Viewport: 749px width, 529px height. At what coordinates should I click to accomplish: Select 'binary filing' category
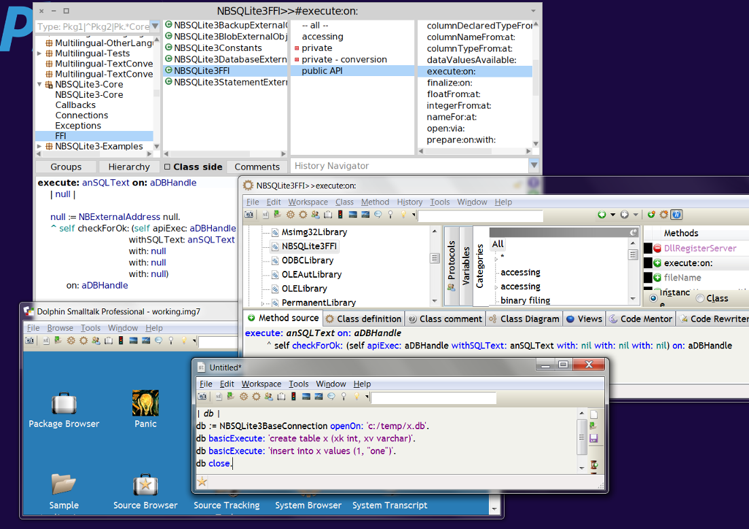pyautogui.click(x=525, y=301)
